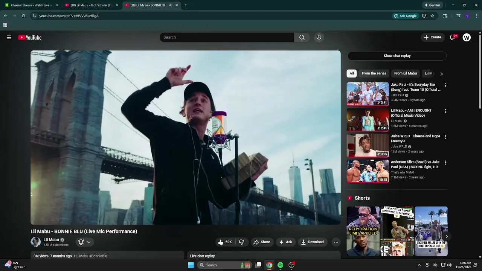The height and width of the screenshot is (271, 482).
Task: Open Lil Mabu AM I ENOUGH thumbnail
Action: click(368, 120)
